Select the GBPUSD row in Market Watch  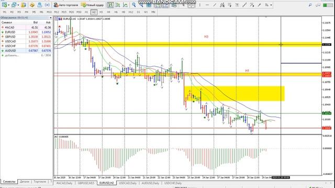[26, 37]
